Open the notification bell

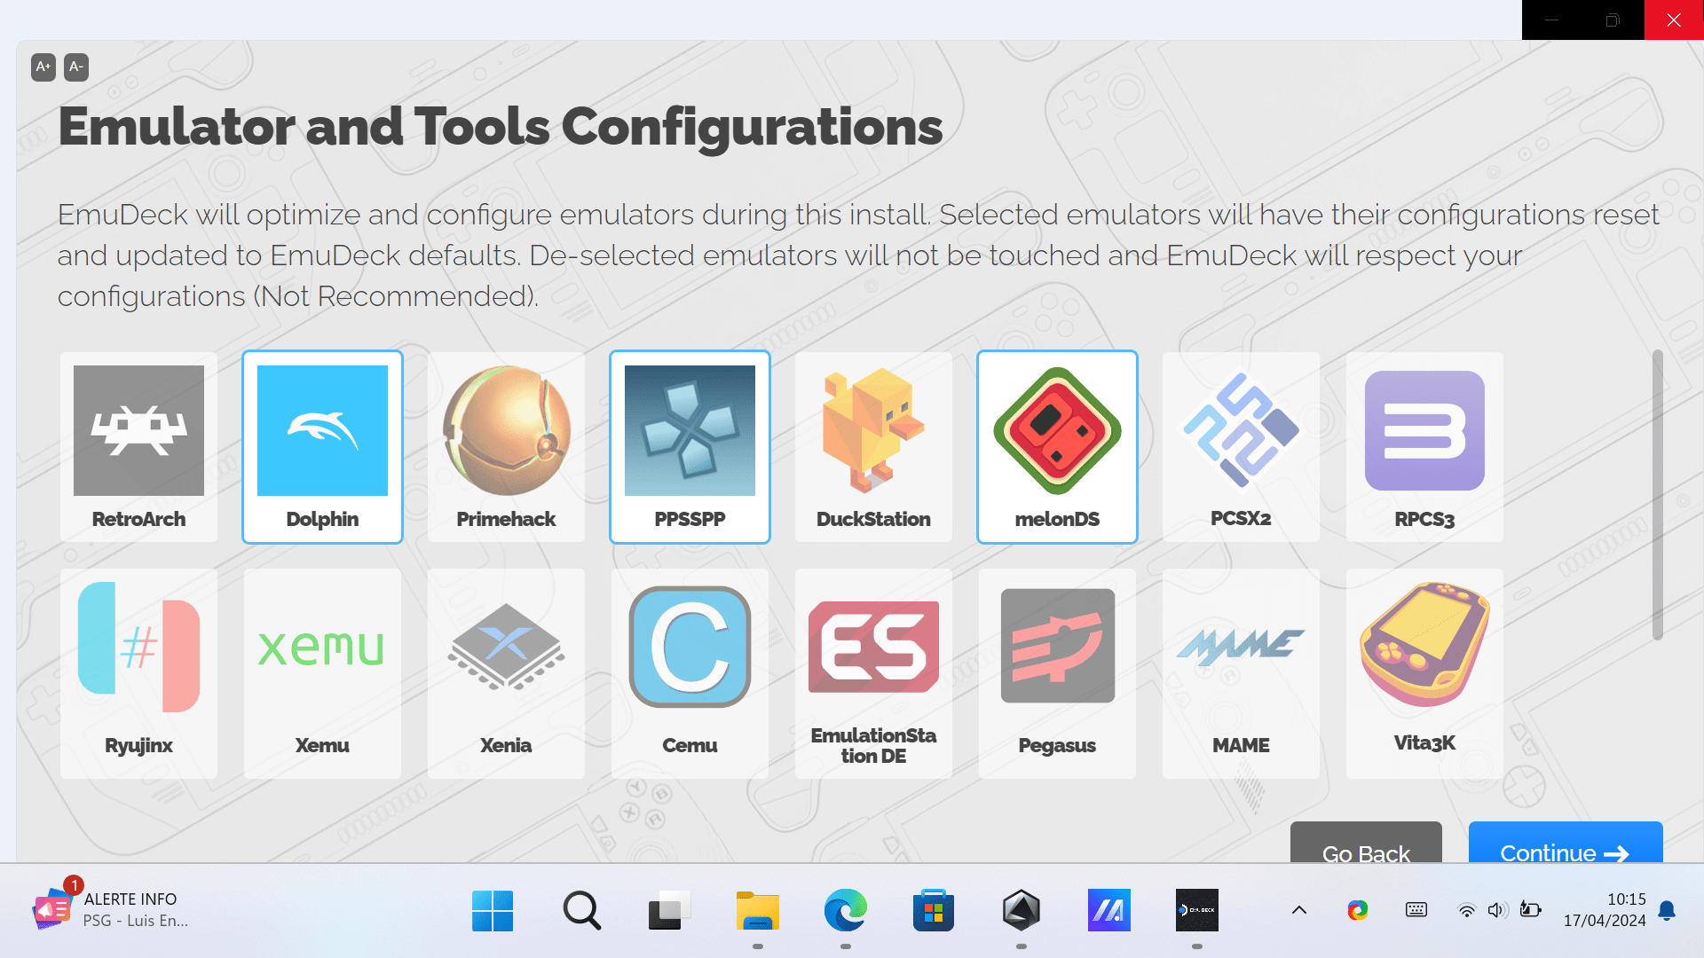[x=1667, y=910]
